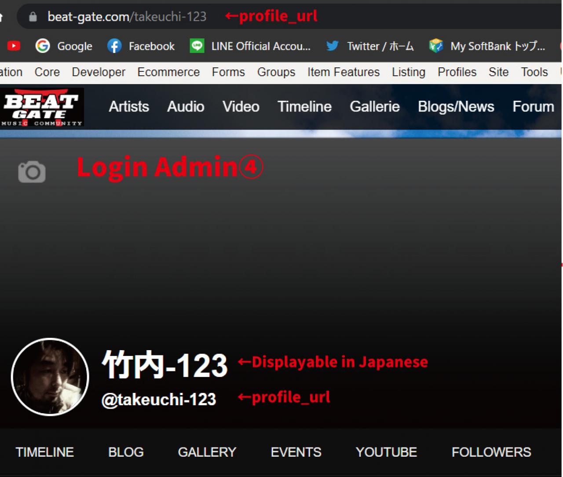Click the Beat Gate logo

(42, 107)
